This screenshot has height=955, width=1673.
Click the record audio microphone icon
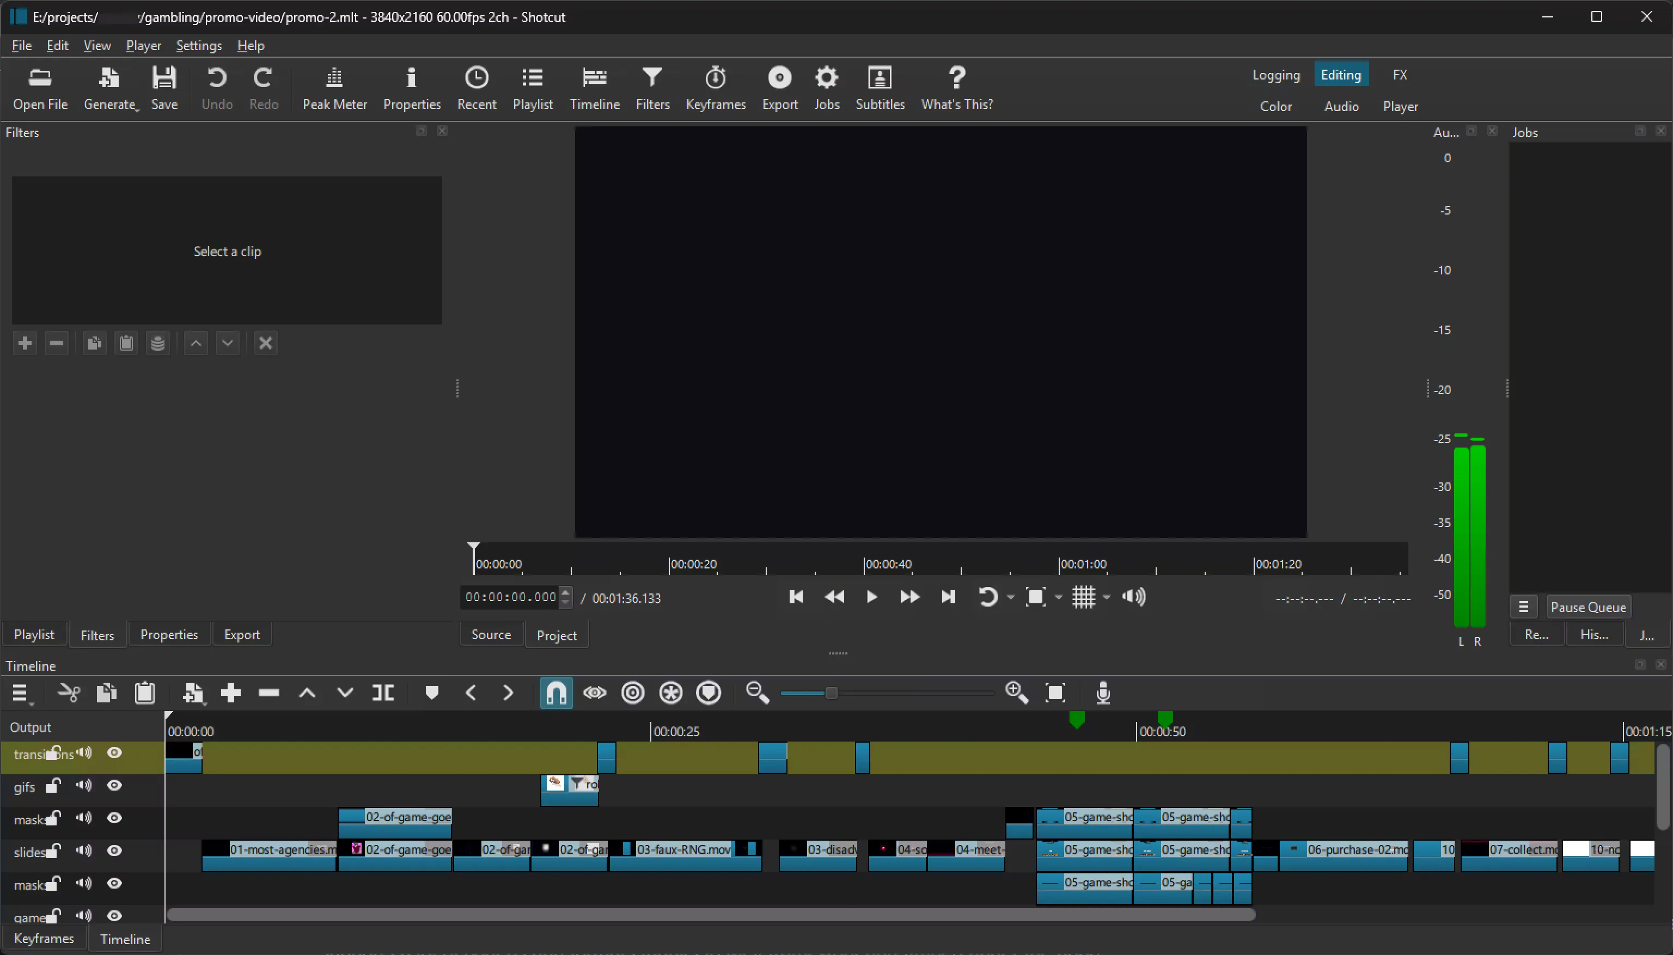(1103, 693)
